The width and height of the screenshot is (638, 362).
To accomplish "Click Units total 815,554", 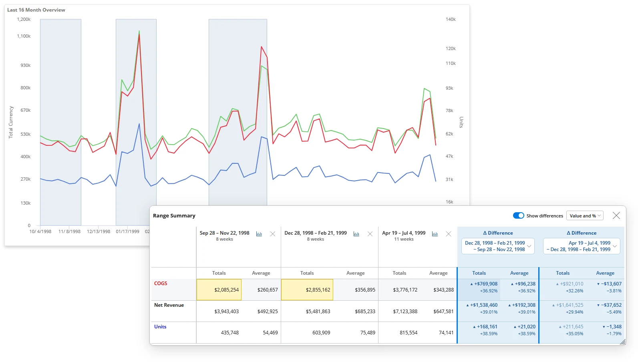I will [x=409, y=333].
